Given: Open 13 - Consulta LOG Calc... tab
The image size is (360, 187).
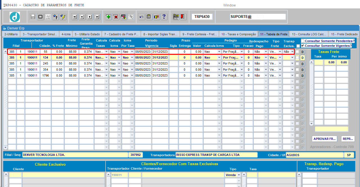Looking at the screenshot, I should (x=309, y=34).
